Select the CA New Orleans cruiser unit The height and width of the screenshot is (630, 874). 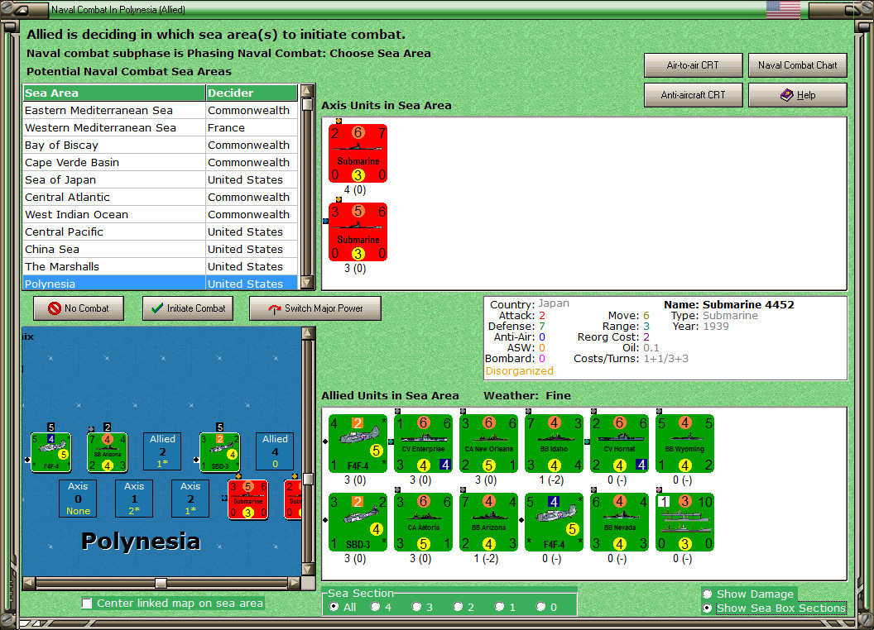click(489, 443)
